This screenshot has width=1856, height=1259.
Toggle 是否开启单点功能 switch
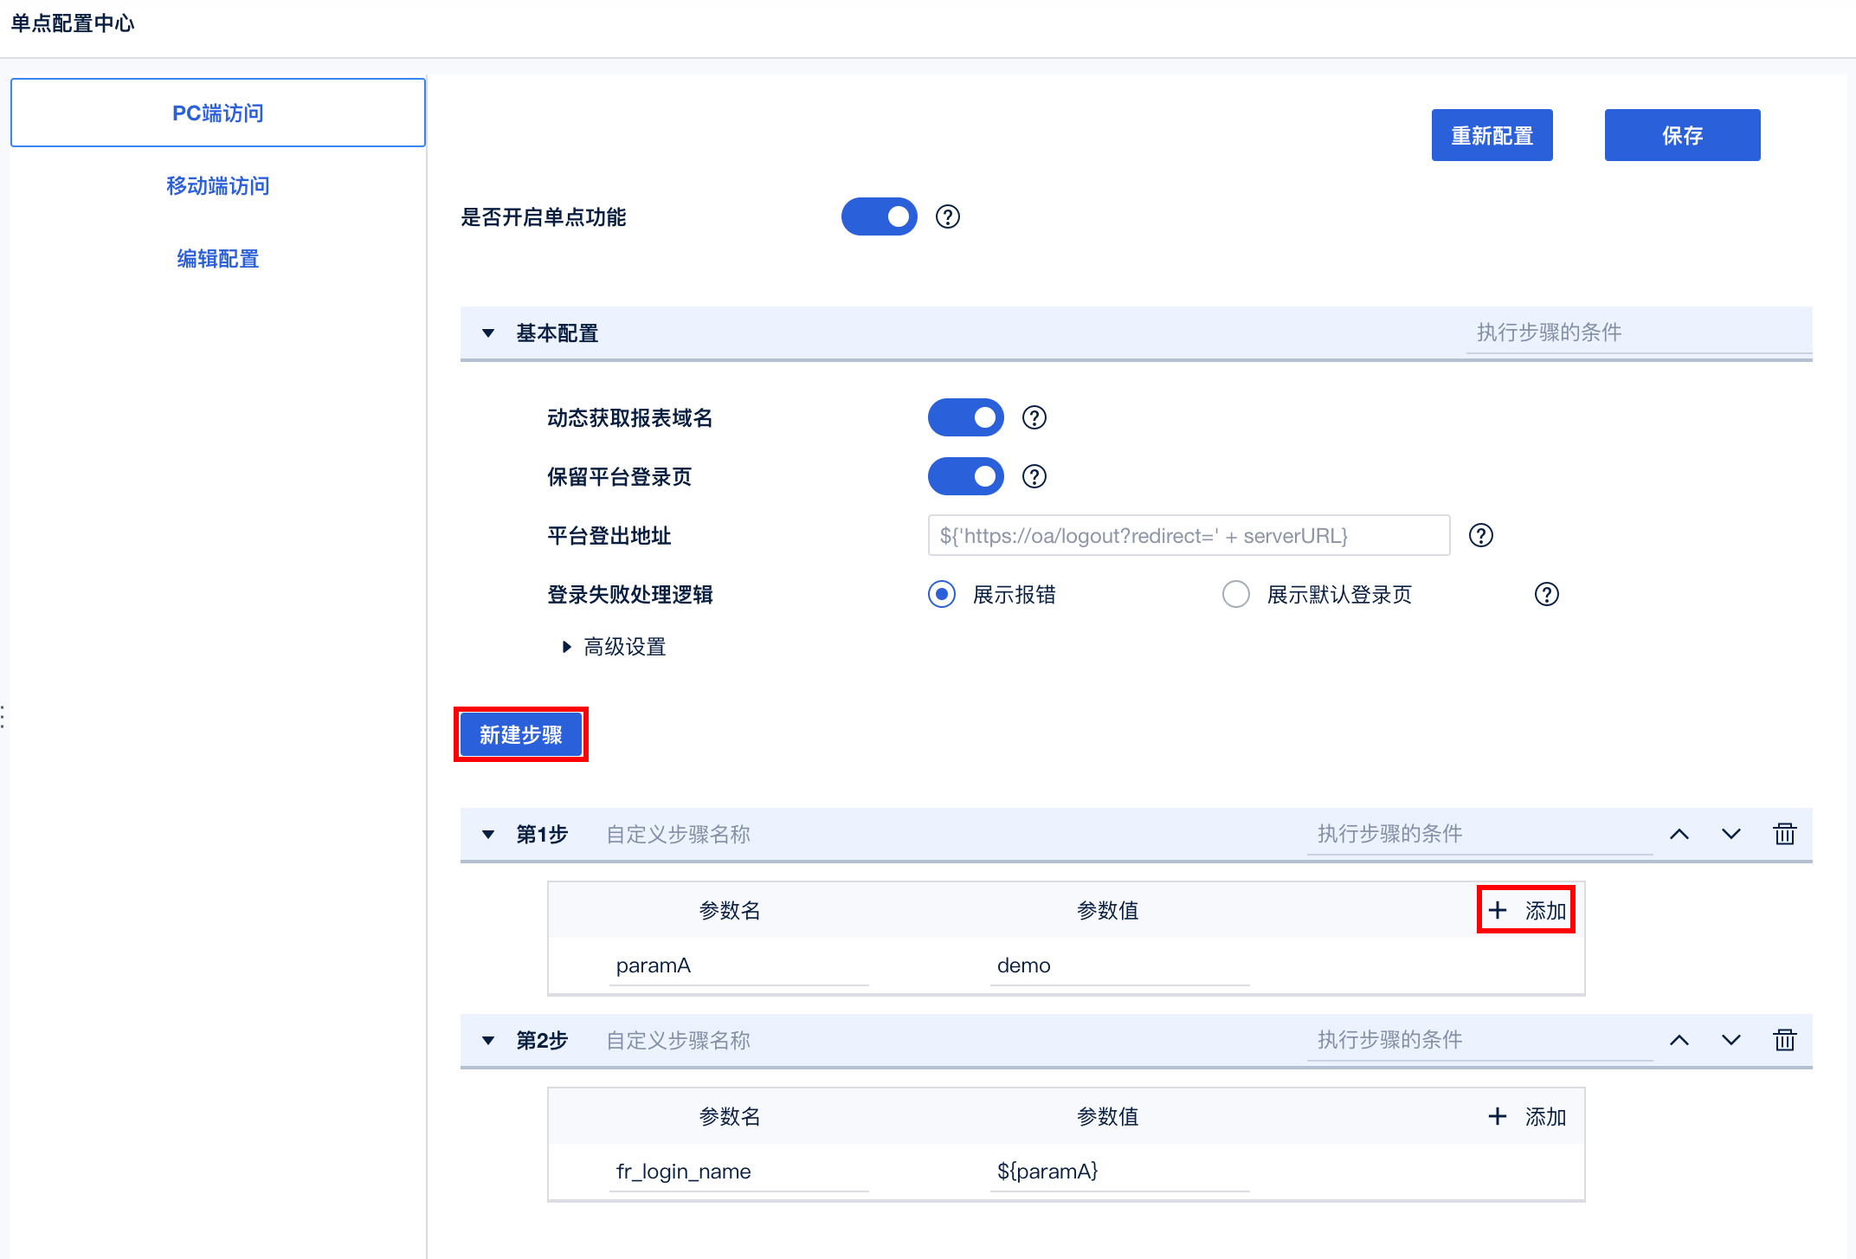pyautogui.click(x=879, y=216)
